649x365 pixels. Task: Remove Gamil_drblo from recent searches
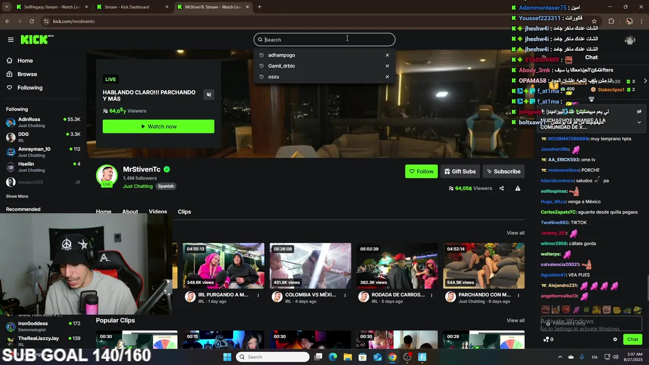pos(387,66)
